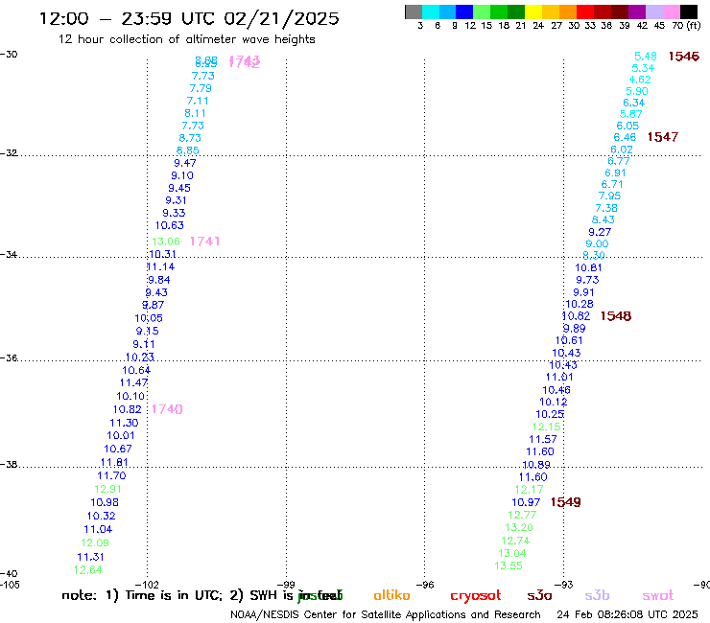Click the '12 hour collection' subtitle
Image resolution: width=710 pixels, height=623 pixels.
pyautogui.click(x=186, y=39)
